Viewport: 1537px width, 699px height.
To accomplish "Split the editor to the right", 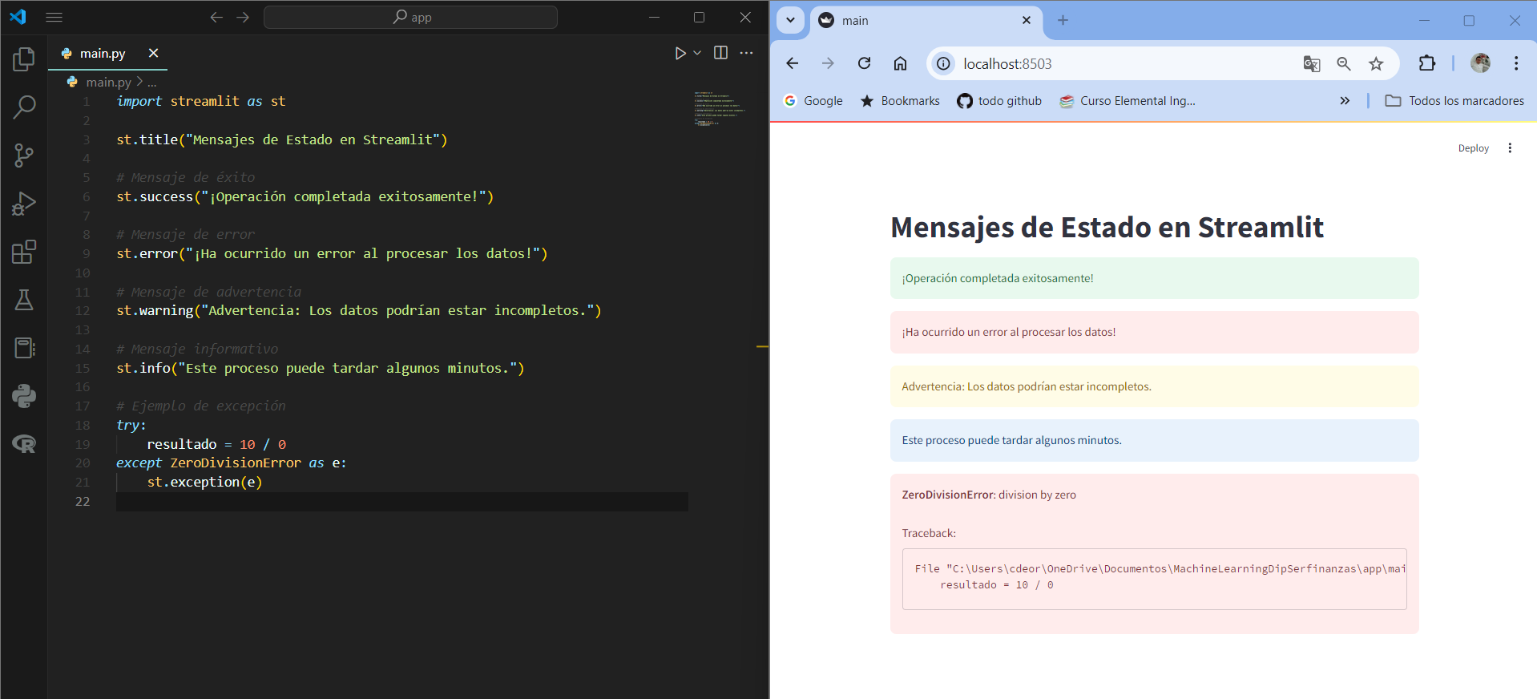I will (720, 53).
